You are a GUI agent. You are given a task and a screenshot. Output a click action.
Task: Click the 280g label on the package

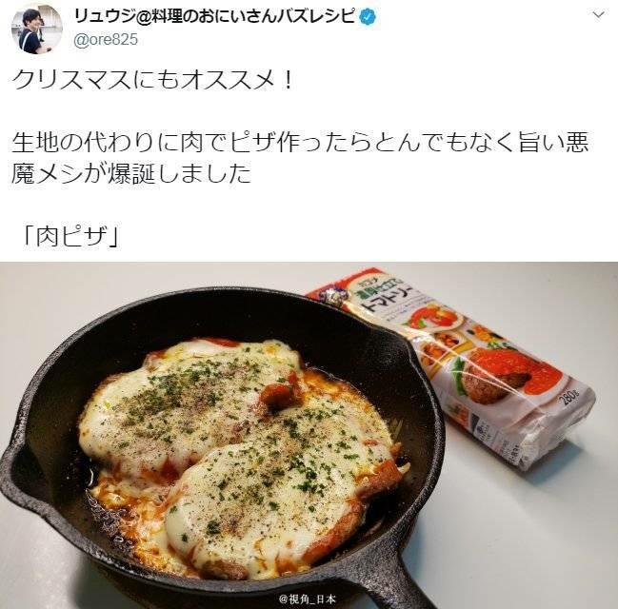click(x=570, y=400)
